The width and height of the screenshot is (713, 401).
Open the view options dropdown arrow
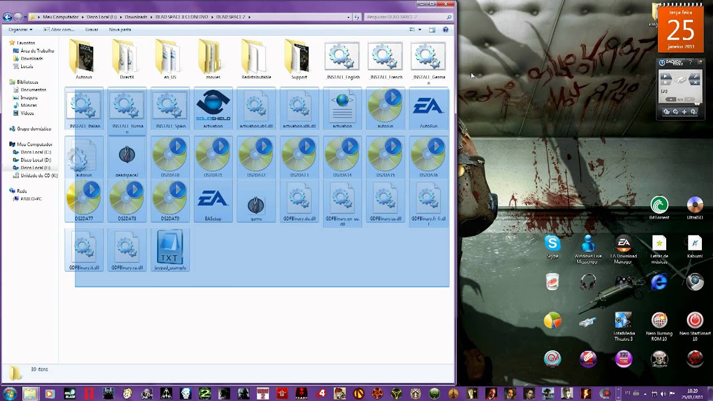[x=419, y=30]
